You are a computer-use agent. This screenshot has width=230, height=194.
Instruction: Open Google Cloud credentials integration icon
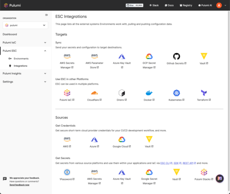coord(122,139)
